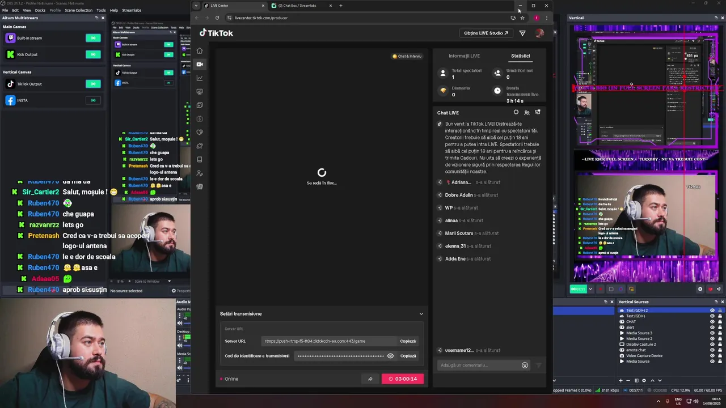Open the viewers list icon in Chat LIVE
Image resolution: width=726 pixels, height=408 pixels.
(x=527, y=112)
